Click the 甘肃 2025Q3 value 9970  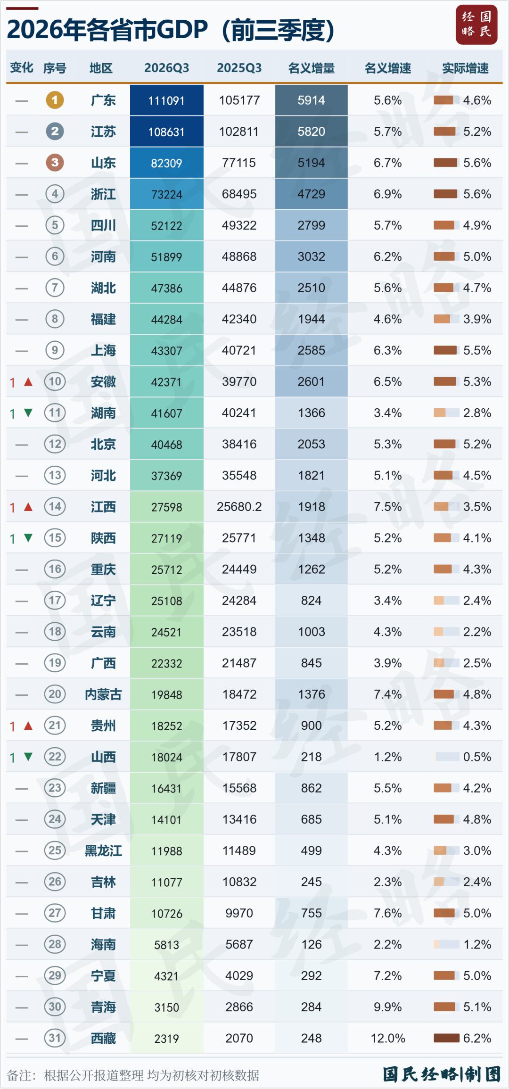coord(239,913)
